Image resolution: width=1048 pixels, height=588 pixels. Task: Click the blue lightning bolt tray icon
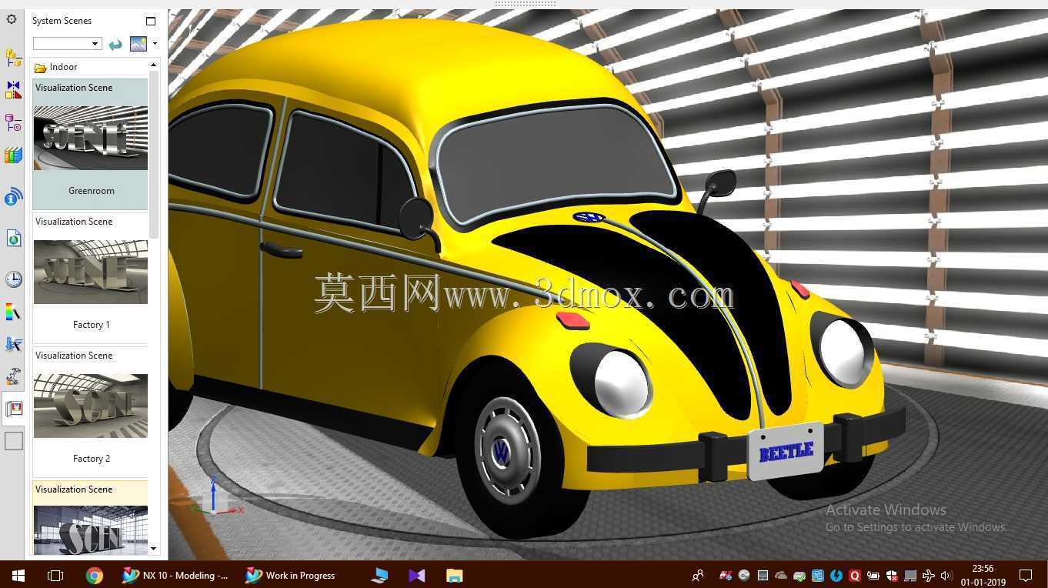(x=836, y=576)
